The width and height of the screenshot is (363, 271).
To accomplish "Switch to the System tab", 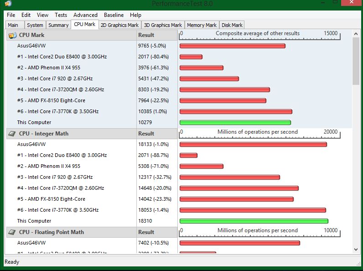I will [x=35, y=25].
